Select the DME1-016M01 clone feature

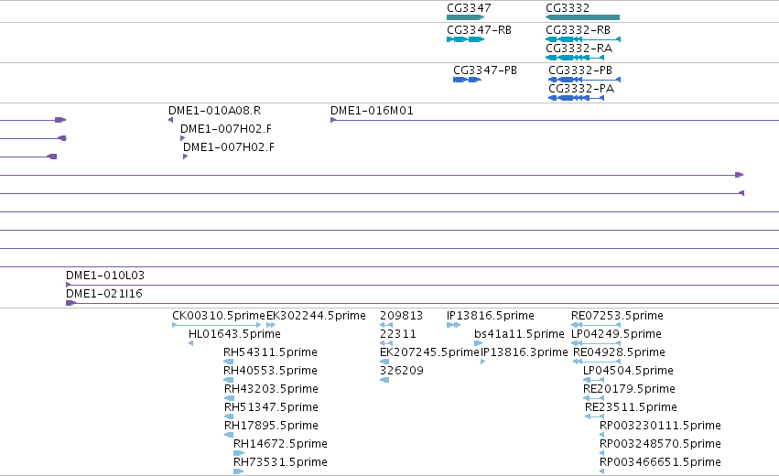(555, 120)
